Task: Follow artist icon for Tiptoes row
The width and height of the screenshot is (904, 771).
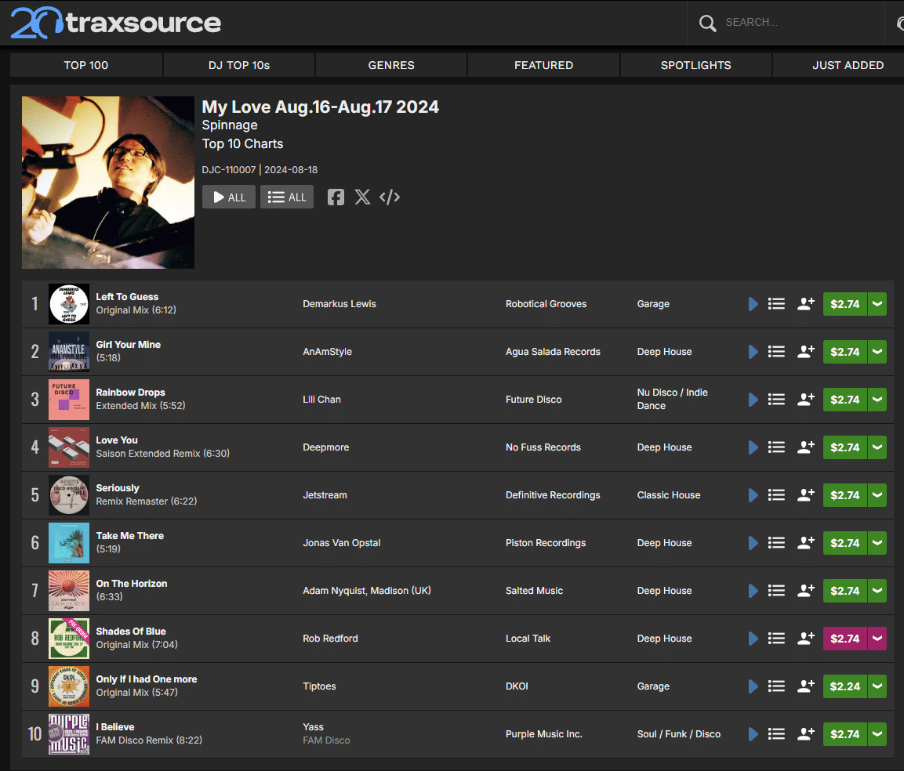Action: pos(805,686)
